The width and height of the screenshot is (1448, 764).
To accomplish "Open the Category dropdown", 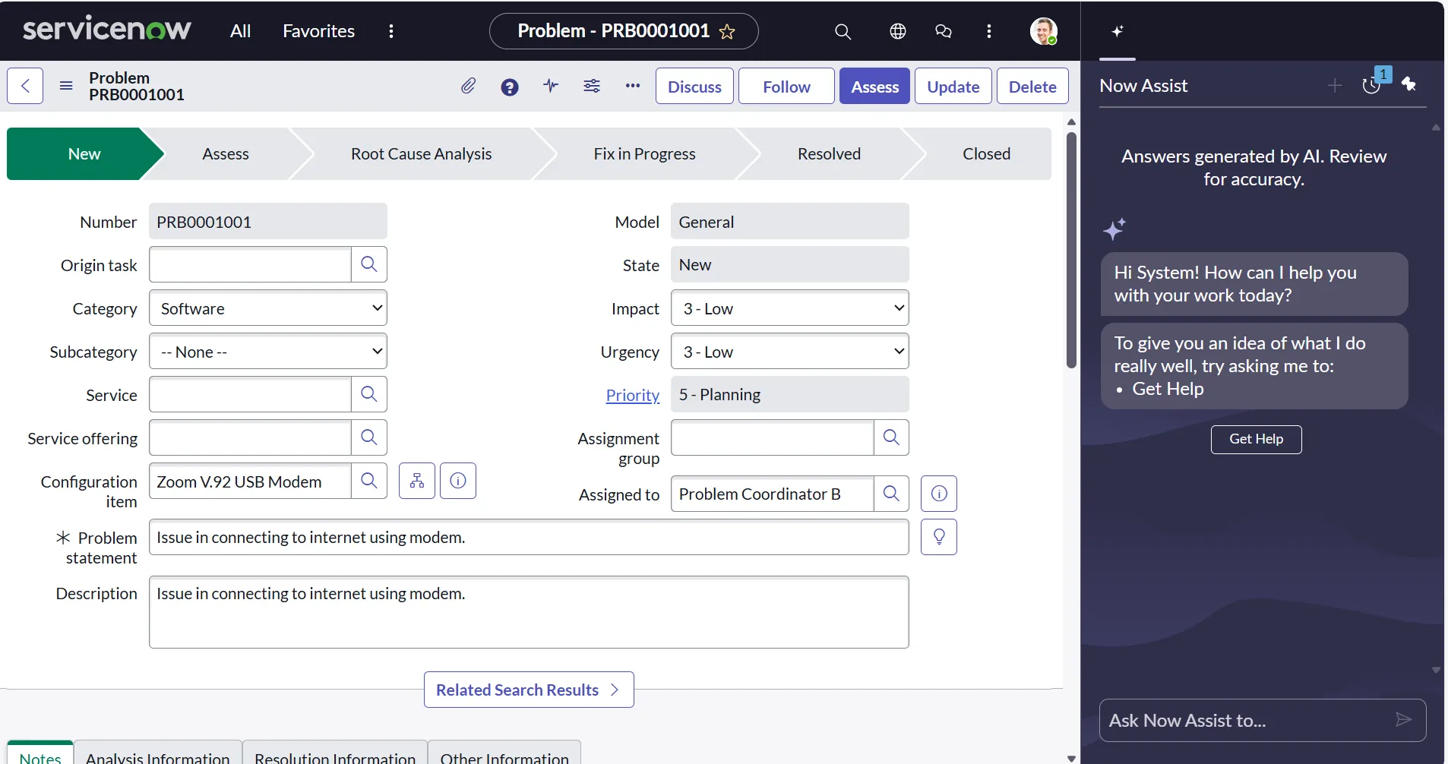I will tap(268, 308).
